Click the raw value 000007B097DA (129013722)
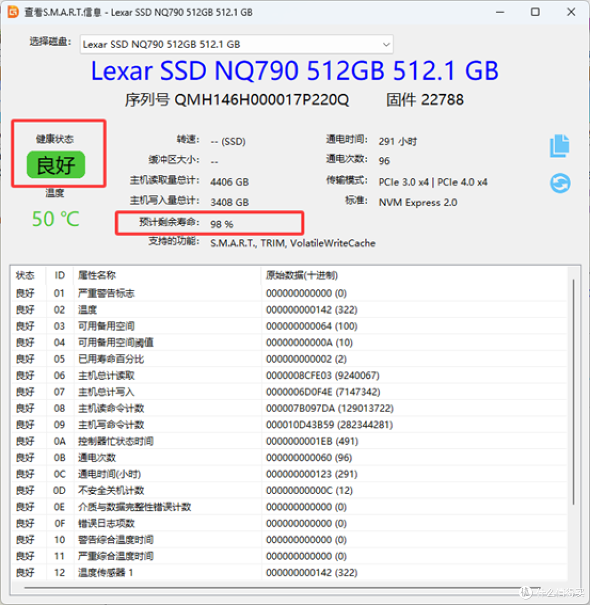This screenshot has width=590, height=605. (329, 408)
